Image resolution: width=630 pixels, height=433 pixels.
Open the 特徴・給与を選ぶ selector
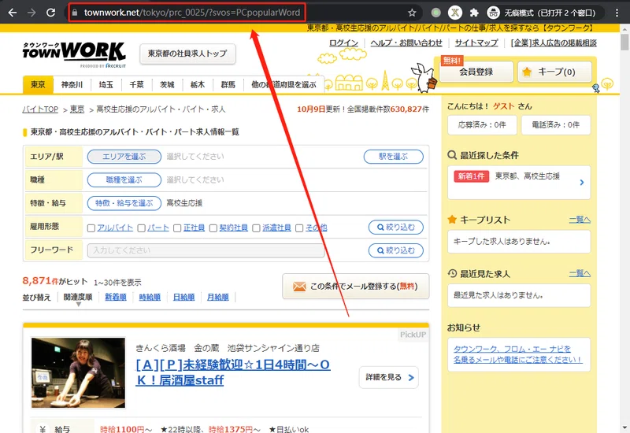(x=124, y=203)
